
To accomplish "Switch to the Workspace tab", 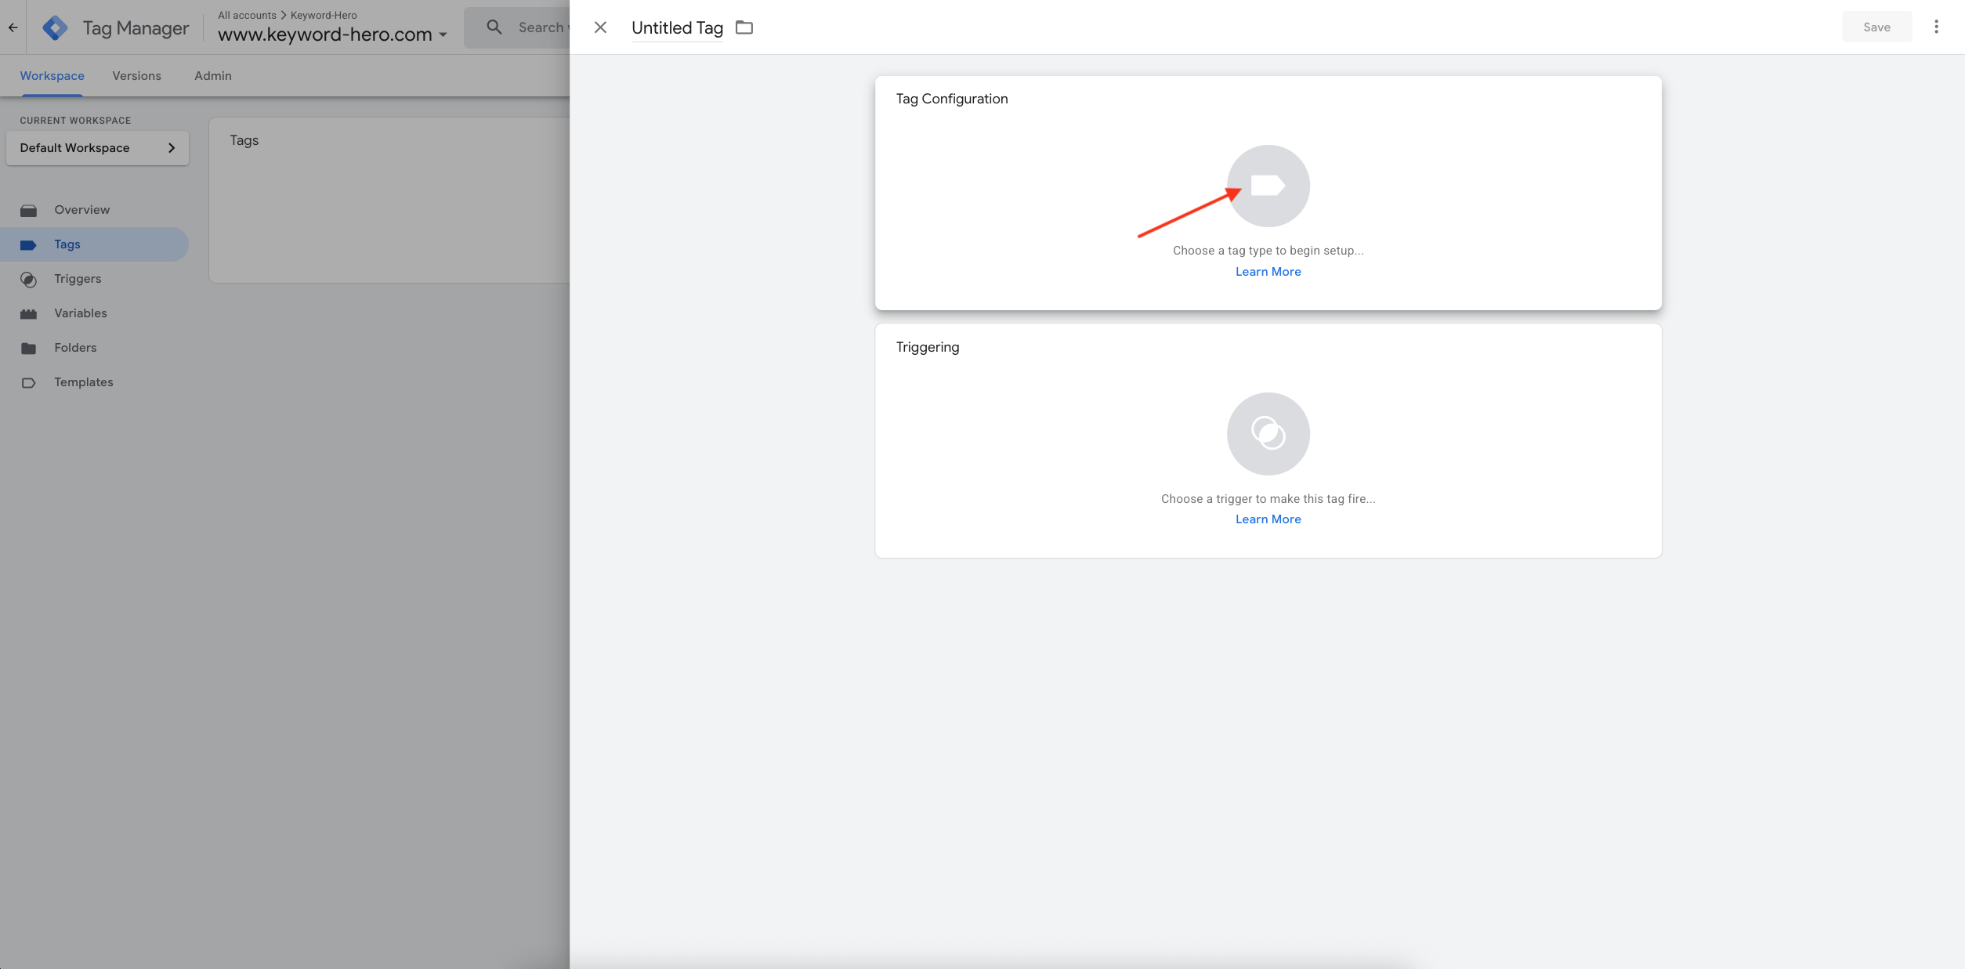I will pyautogui.click(x=52, y=76).
